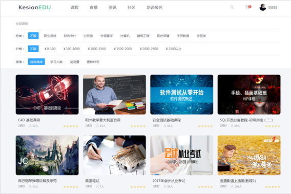
Task: Click star rating of 英语笔试
Action: 138,187
